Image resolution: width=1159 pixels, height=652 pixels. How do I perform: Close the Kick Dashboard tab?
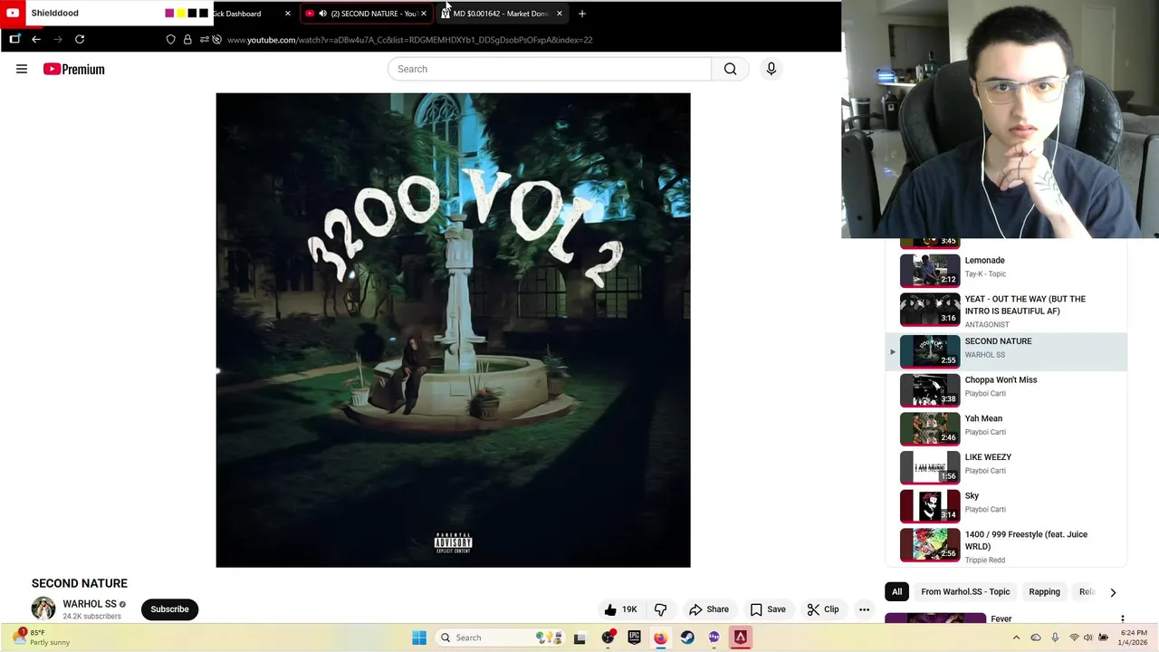[x=288, y=14]
